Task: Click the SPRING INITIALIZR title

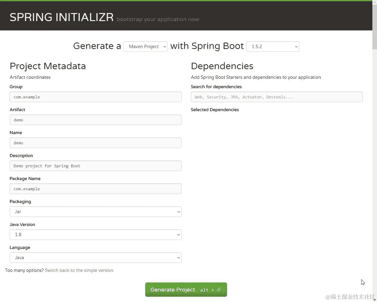Action: pos(62,17)
